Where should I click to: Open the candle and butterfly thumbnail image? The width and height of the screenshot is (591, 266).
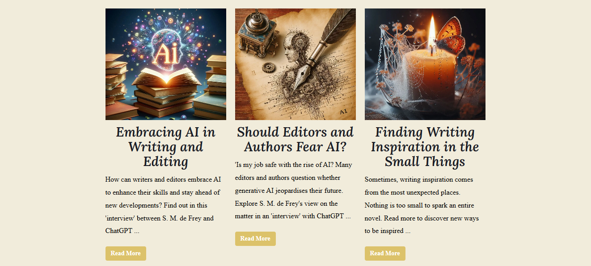pyautogui.click(x=425, y=64)
